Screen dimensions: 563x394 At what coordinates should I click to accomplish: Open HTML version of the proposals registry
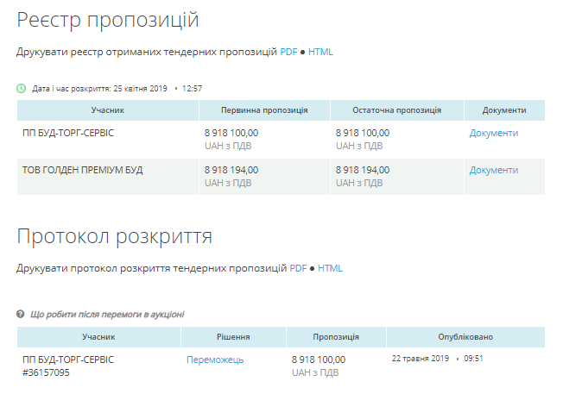click(320, 52)
